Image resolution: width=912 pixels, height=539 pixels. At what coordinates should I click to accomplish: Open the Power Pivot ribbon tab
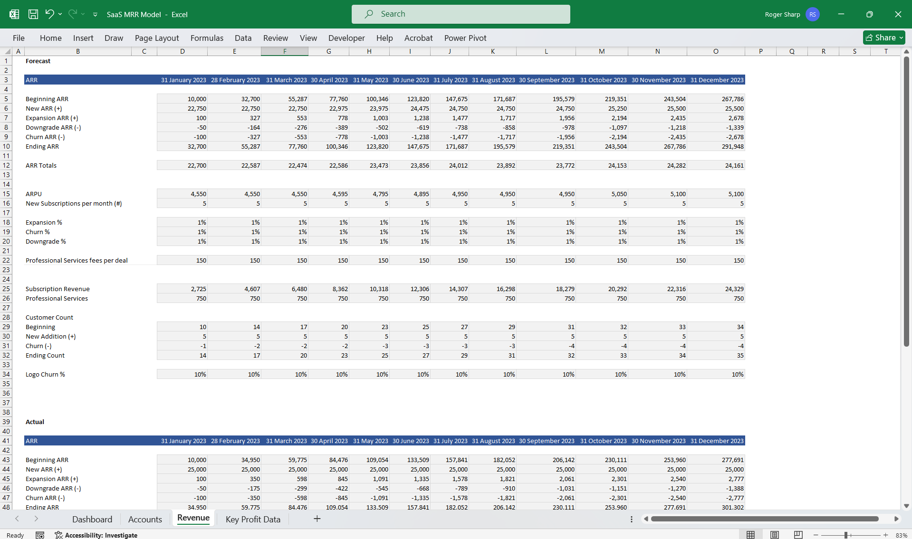tap(465, 38)
